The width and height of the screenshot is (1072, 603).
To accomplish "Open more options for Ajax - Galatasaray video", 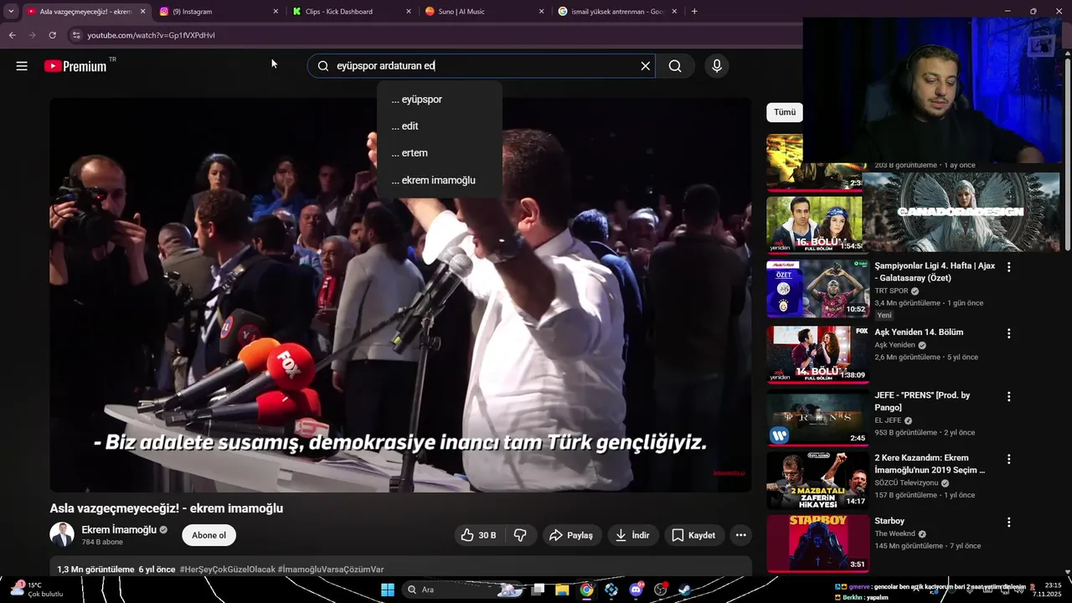I will click(1008, 267).
